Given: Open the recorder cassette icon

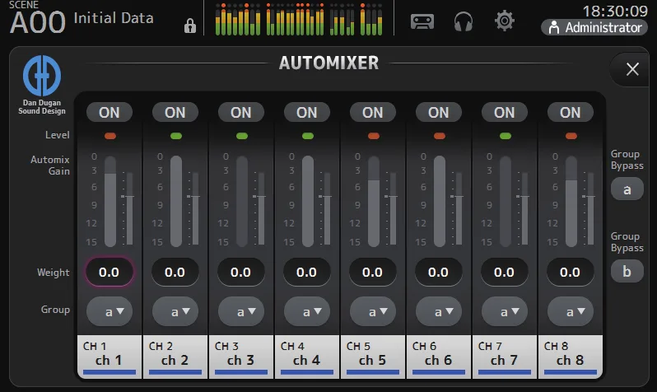Looking at the screenshot, I should [422, 21].
